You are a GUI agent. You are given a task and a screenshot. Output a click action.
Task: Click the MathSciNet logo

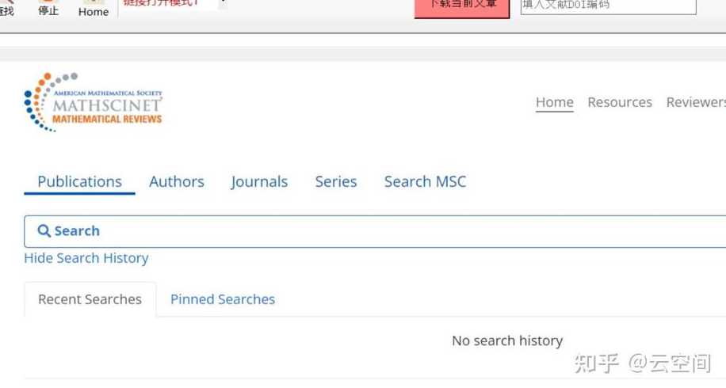click(93, 102)
